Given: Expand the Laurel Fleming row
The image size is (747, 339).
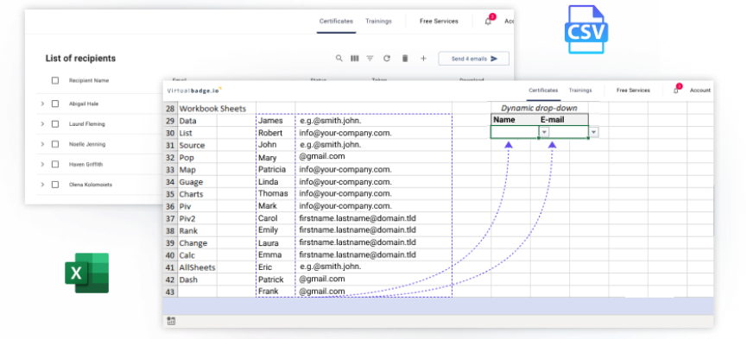Looking at the screenshot, I should (42, 124).
